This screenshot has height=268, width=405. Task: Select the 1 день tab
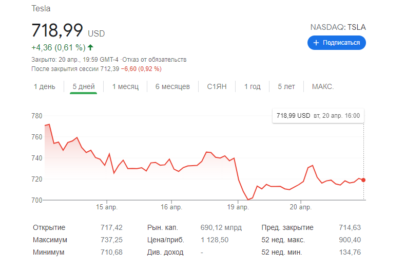pos(45,86)
